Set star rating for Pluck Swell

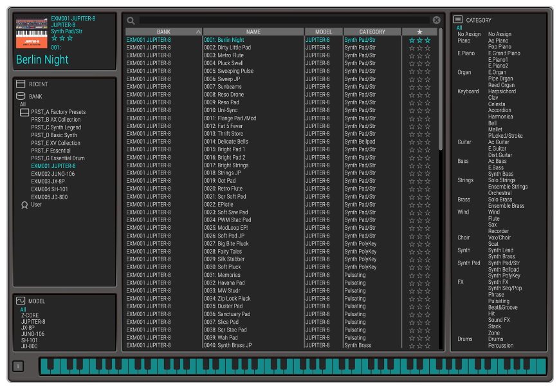click(x=419, y=64)
